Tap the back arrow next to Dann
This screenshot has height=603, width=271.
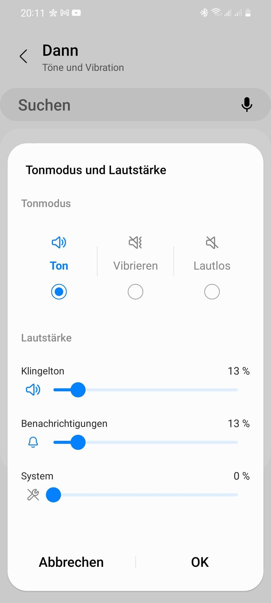click(x=23, y=56)
